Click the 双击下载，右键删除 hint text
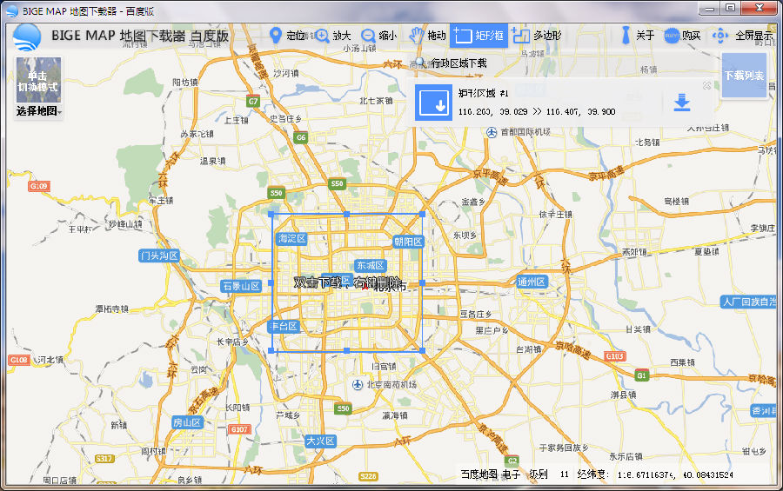783x491 pixels. [x=346, y=282]
